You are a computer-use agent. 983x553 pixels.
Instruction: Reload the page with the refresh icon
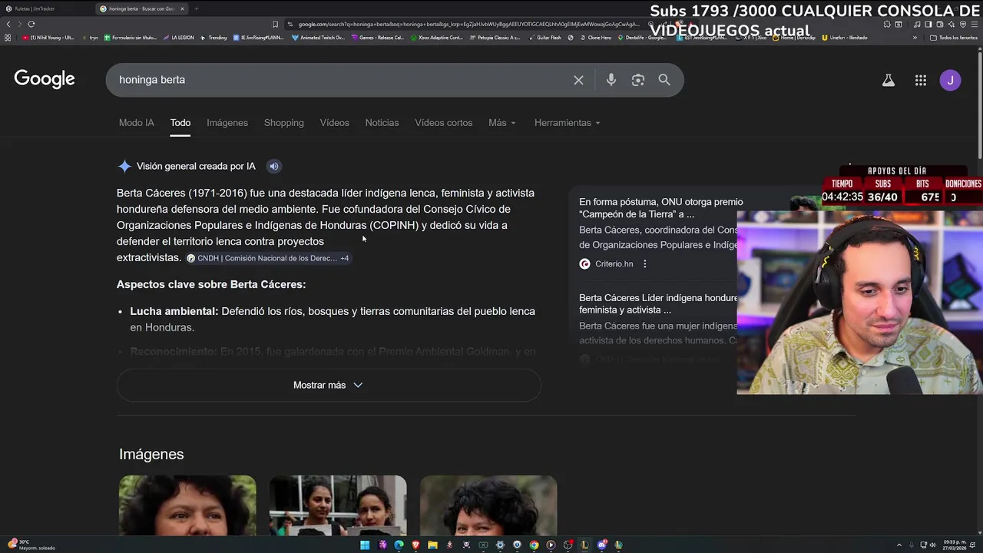pos(31,24)
